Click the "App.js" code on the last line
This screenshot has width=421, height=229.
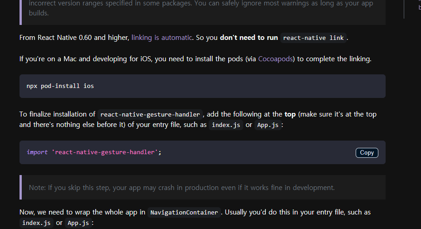tap(78, 223)
